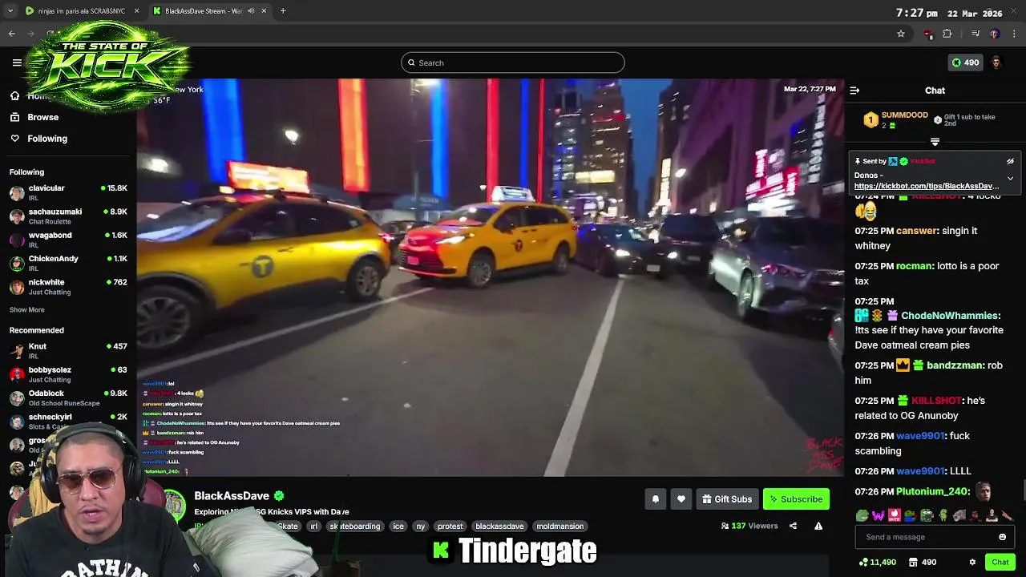Image resolution: width=1026 pixels, height=577 pixels.
Task: Open chat settings gear
Action: (x=972, y=563)
